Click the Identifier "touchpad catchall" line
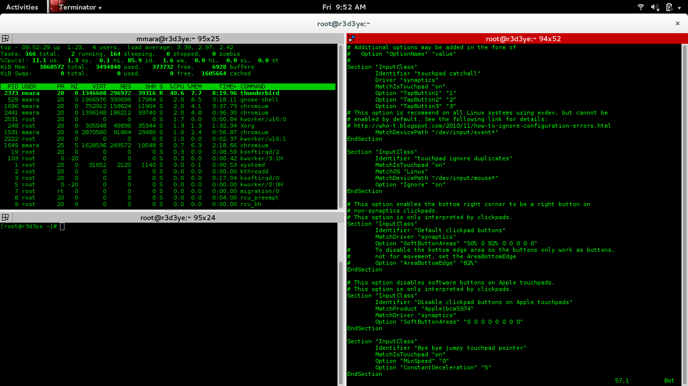688x386 pixels. (428, 73)
